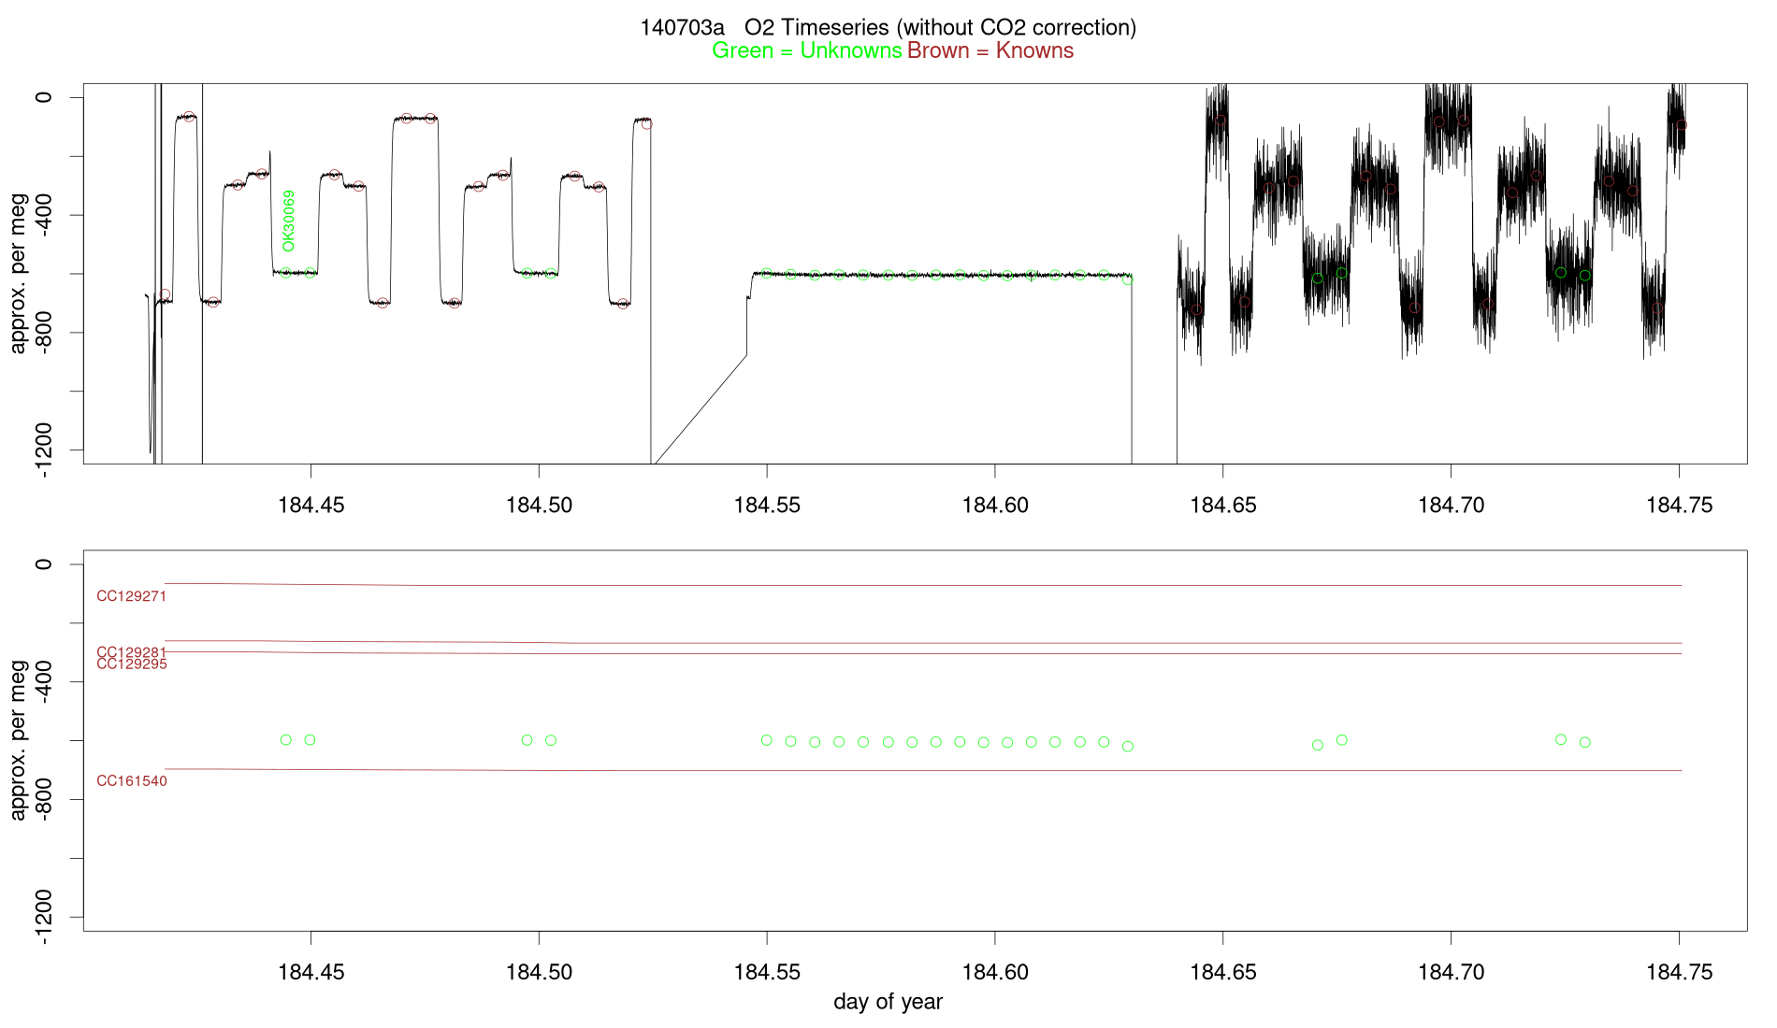Click the CC129271 reference label

132,596
